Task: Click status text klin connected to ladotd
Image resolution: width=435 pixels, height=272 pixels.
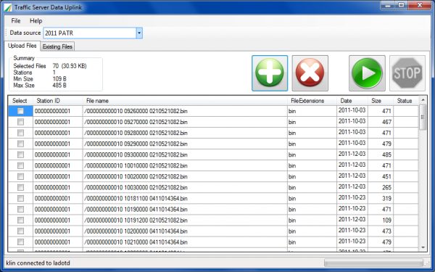Action: click(38, 263)
